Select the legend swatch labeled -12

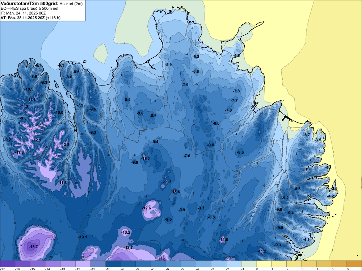coord(83,264)
